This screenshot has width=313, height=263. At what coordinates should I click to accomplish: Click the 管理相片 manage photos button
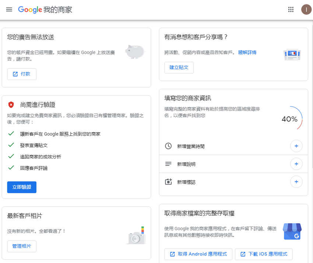22,246
